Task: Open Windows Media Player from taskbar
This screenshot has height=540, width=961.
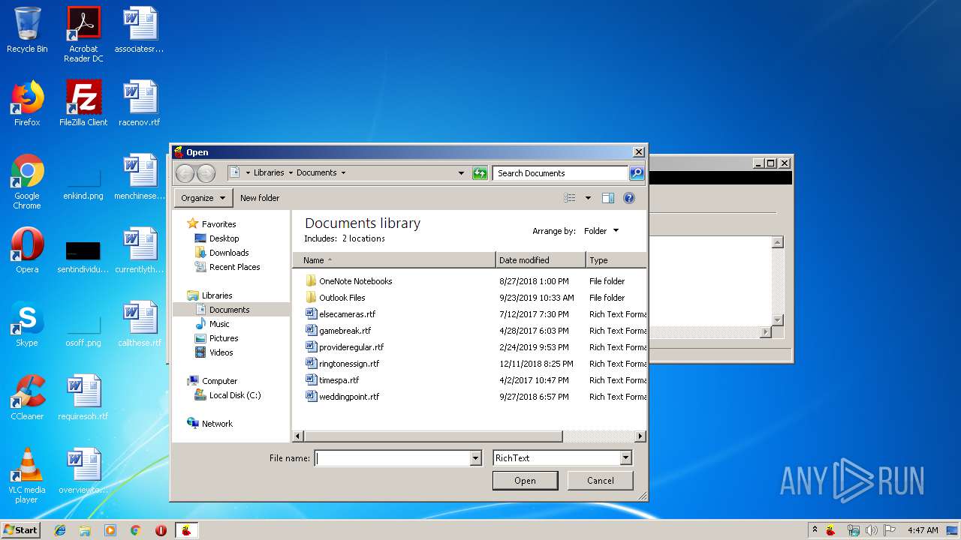Action: click(110, 530)
